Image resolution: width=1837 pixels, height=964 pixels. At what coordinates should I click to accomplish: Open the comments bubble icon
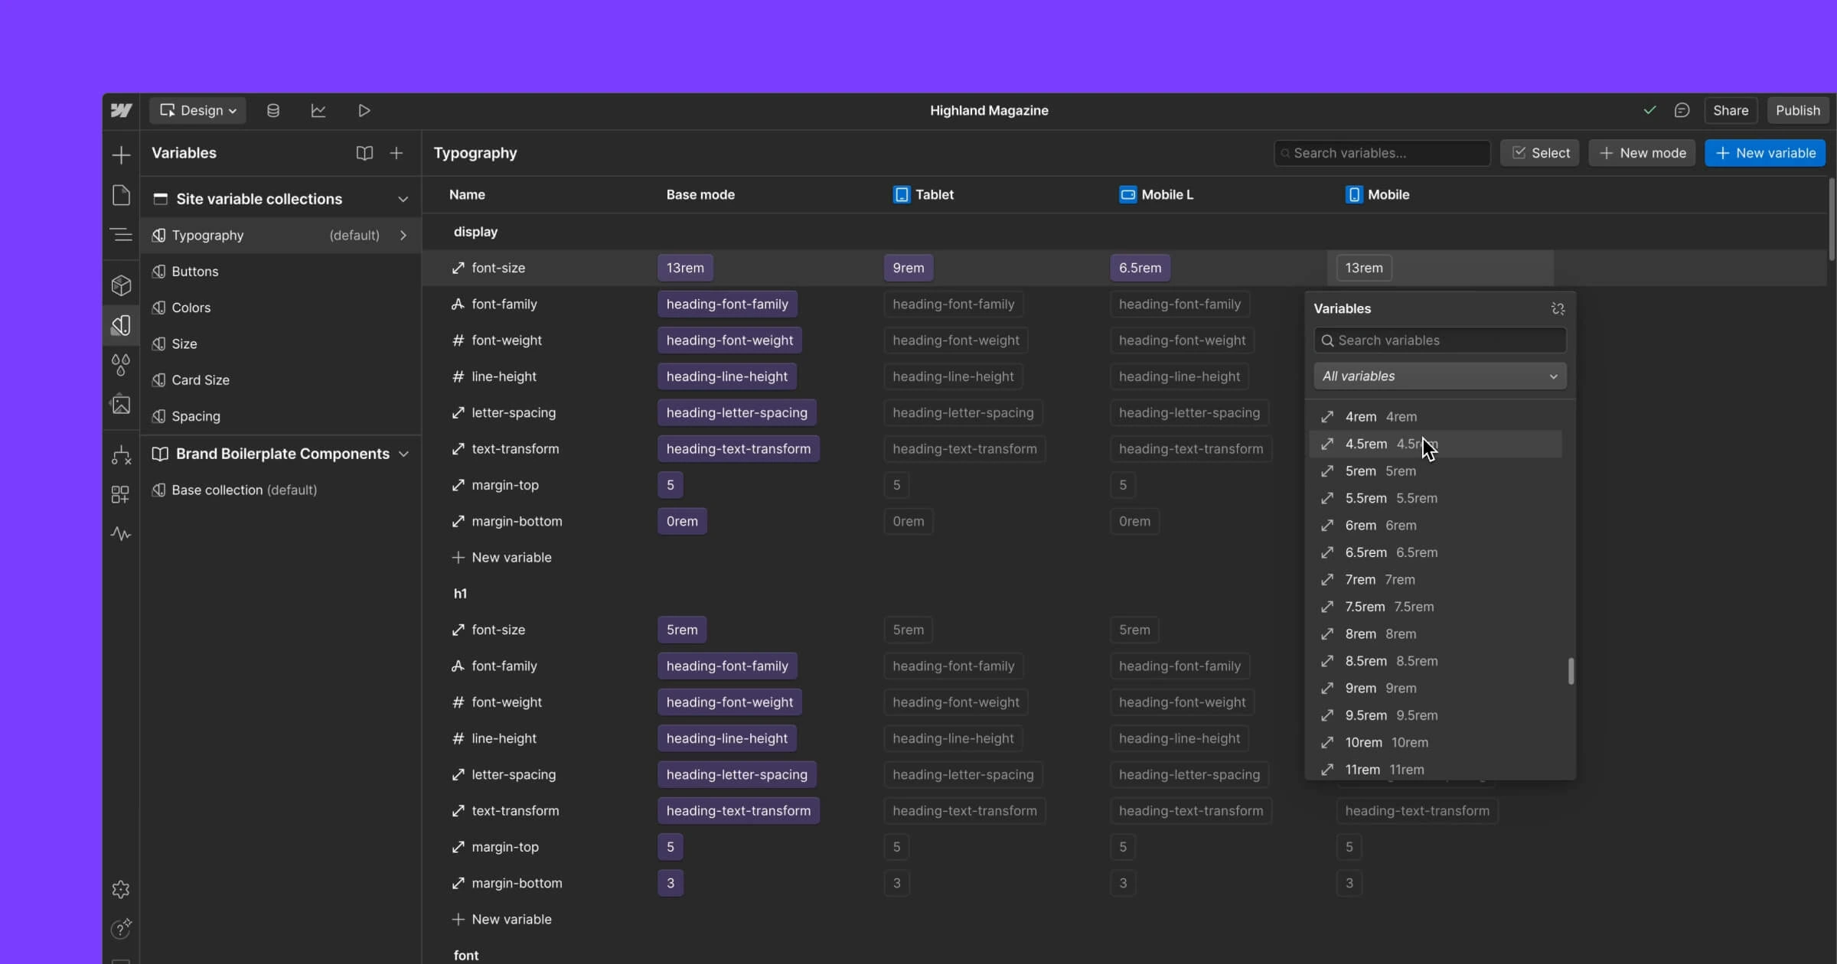(x=1682, y=111)
